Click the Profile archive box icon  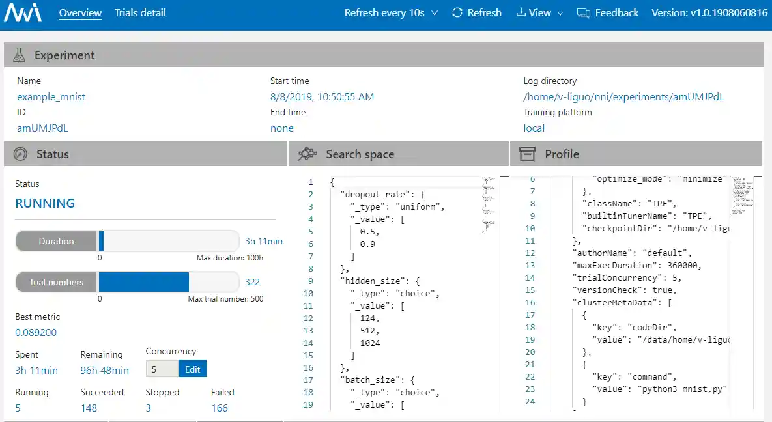tap(527, 154)
